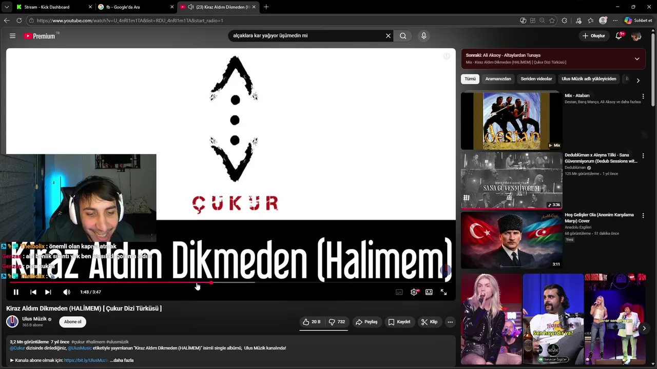Screen dimensions: 657x369
Task: Go to the previous video in the mix
Action: click(x=33, y=292)
